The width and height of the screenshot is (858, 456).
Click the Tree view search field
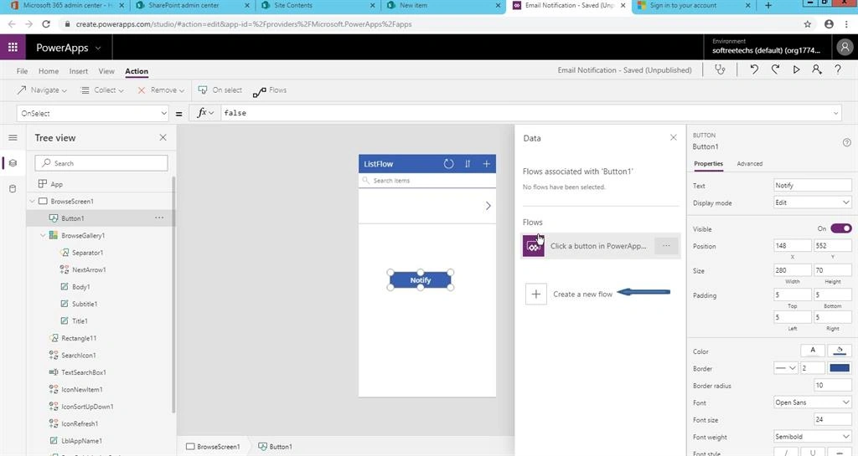point(101,163)
